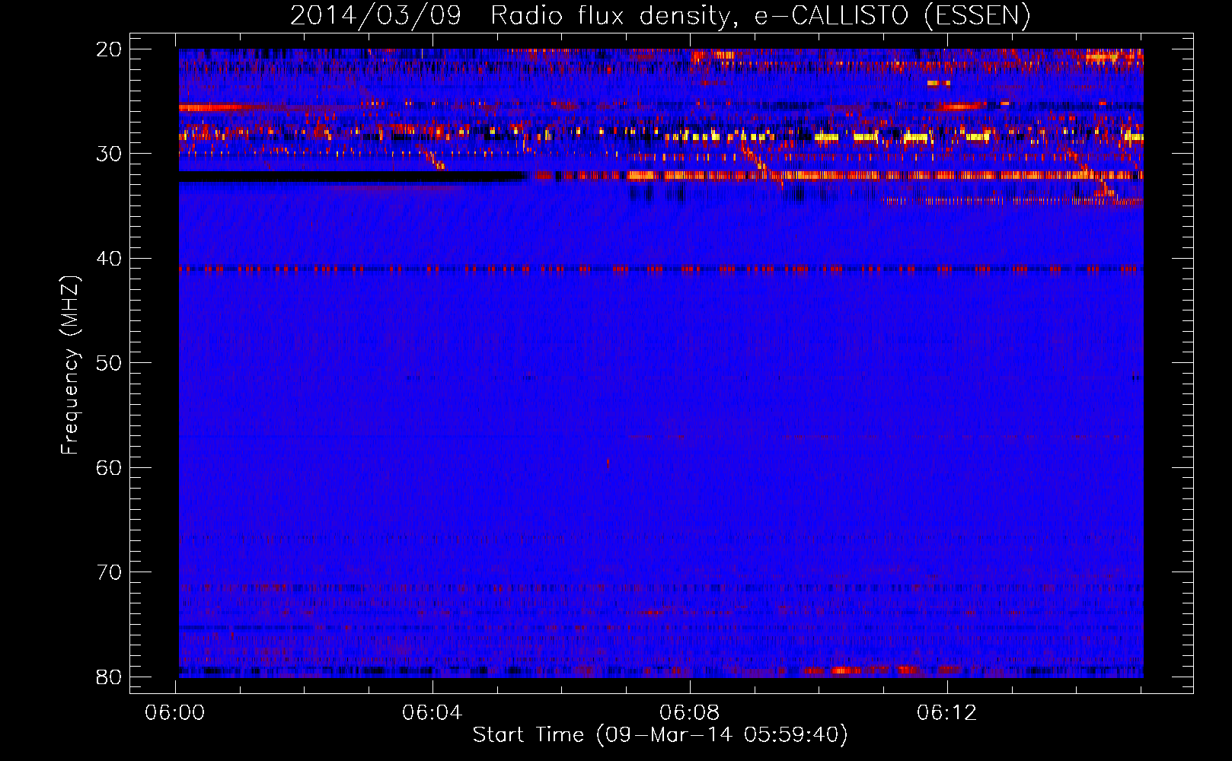Click the 06:12 time tick label
Viewport: 1232px width, 761px height.
point(947,713)
